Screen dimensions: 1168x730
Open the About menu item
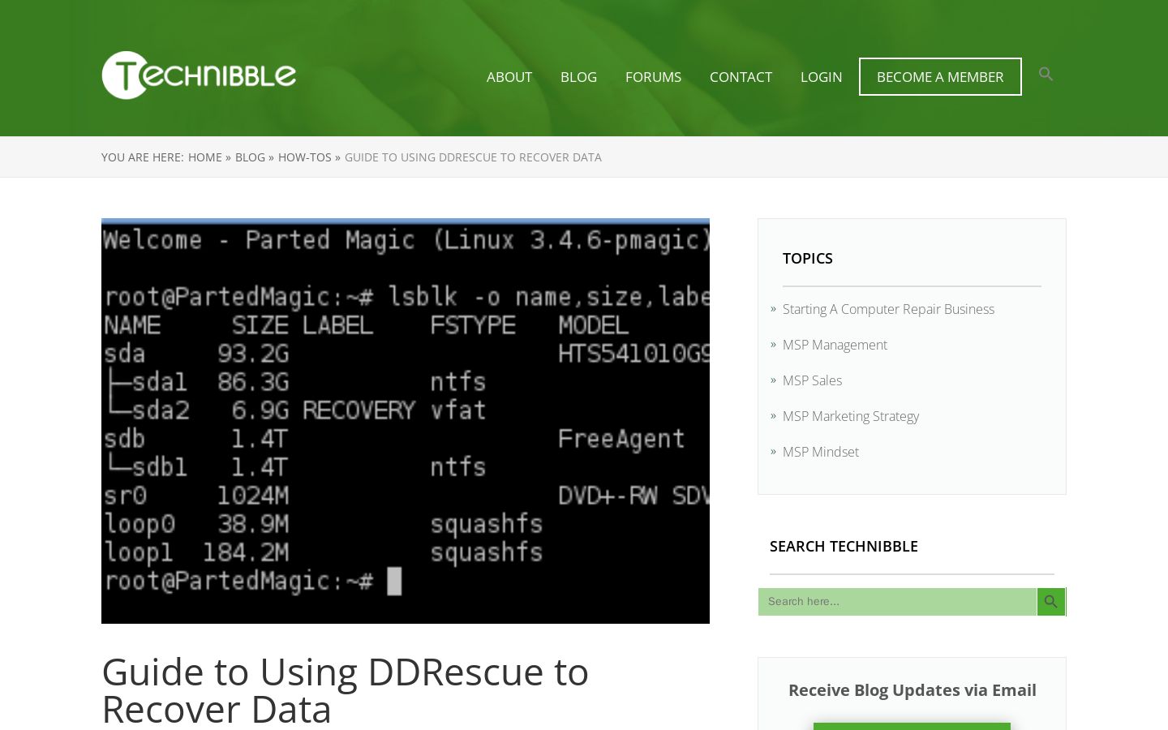[509, 77]
